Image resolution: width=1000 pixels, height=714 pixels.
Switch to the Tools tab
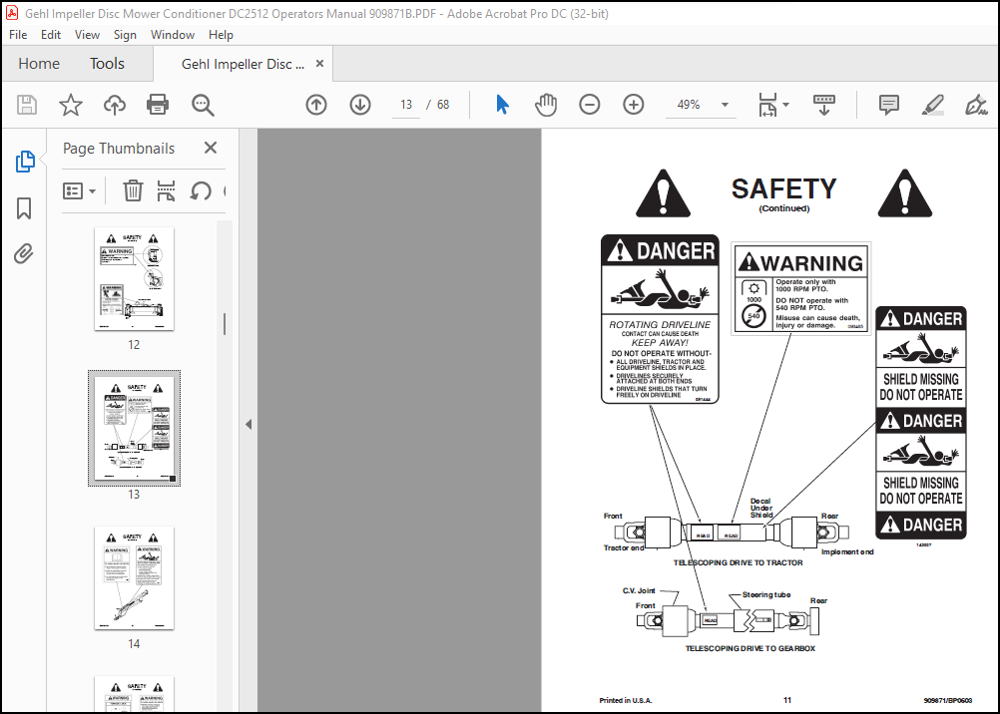tap(107, 63)
